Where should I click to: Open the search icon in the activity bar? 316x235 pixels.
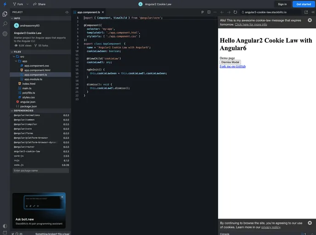pos(5,24)
